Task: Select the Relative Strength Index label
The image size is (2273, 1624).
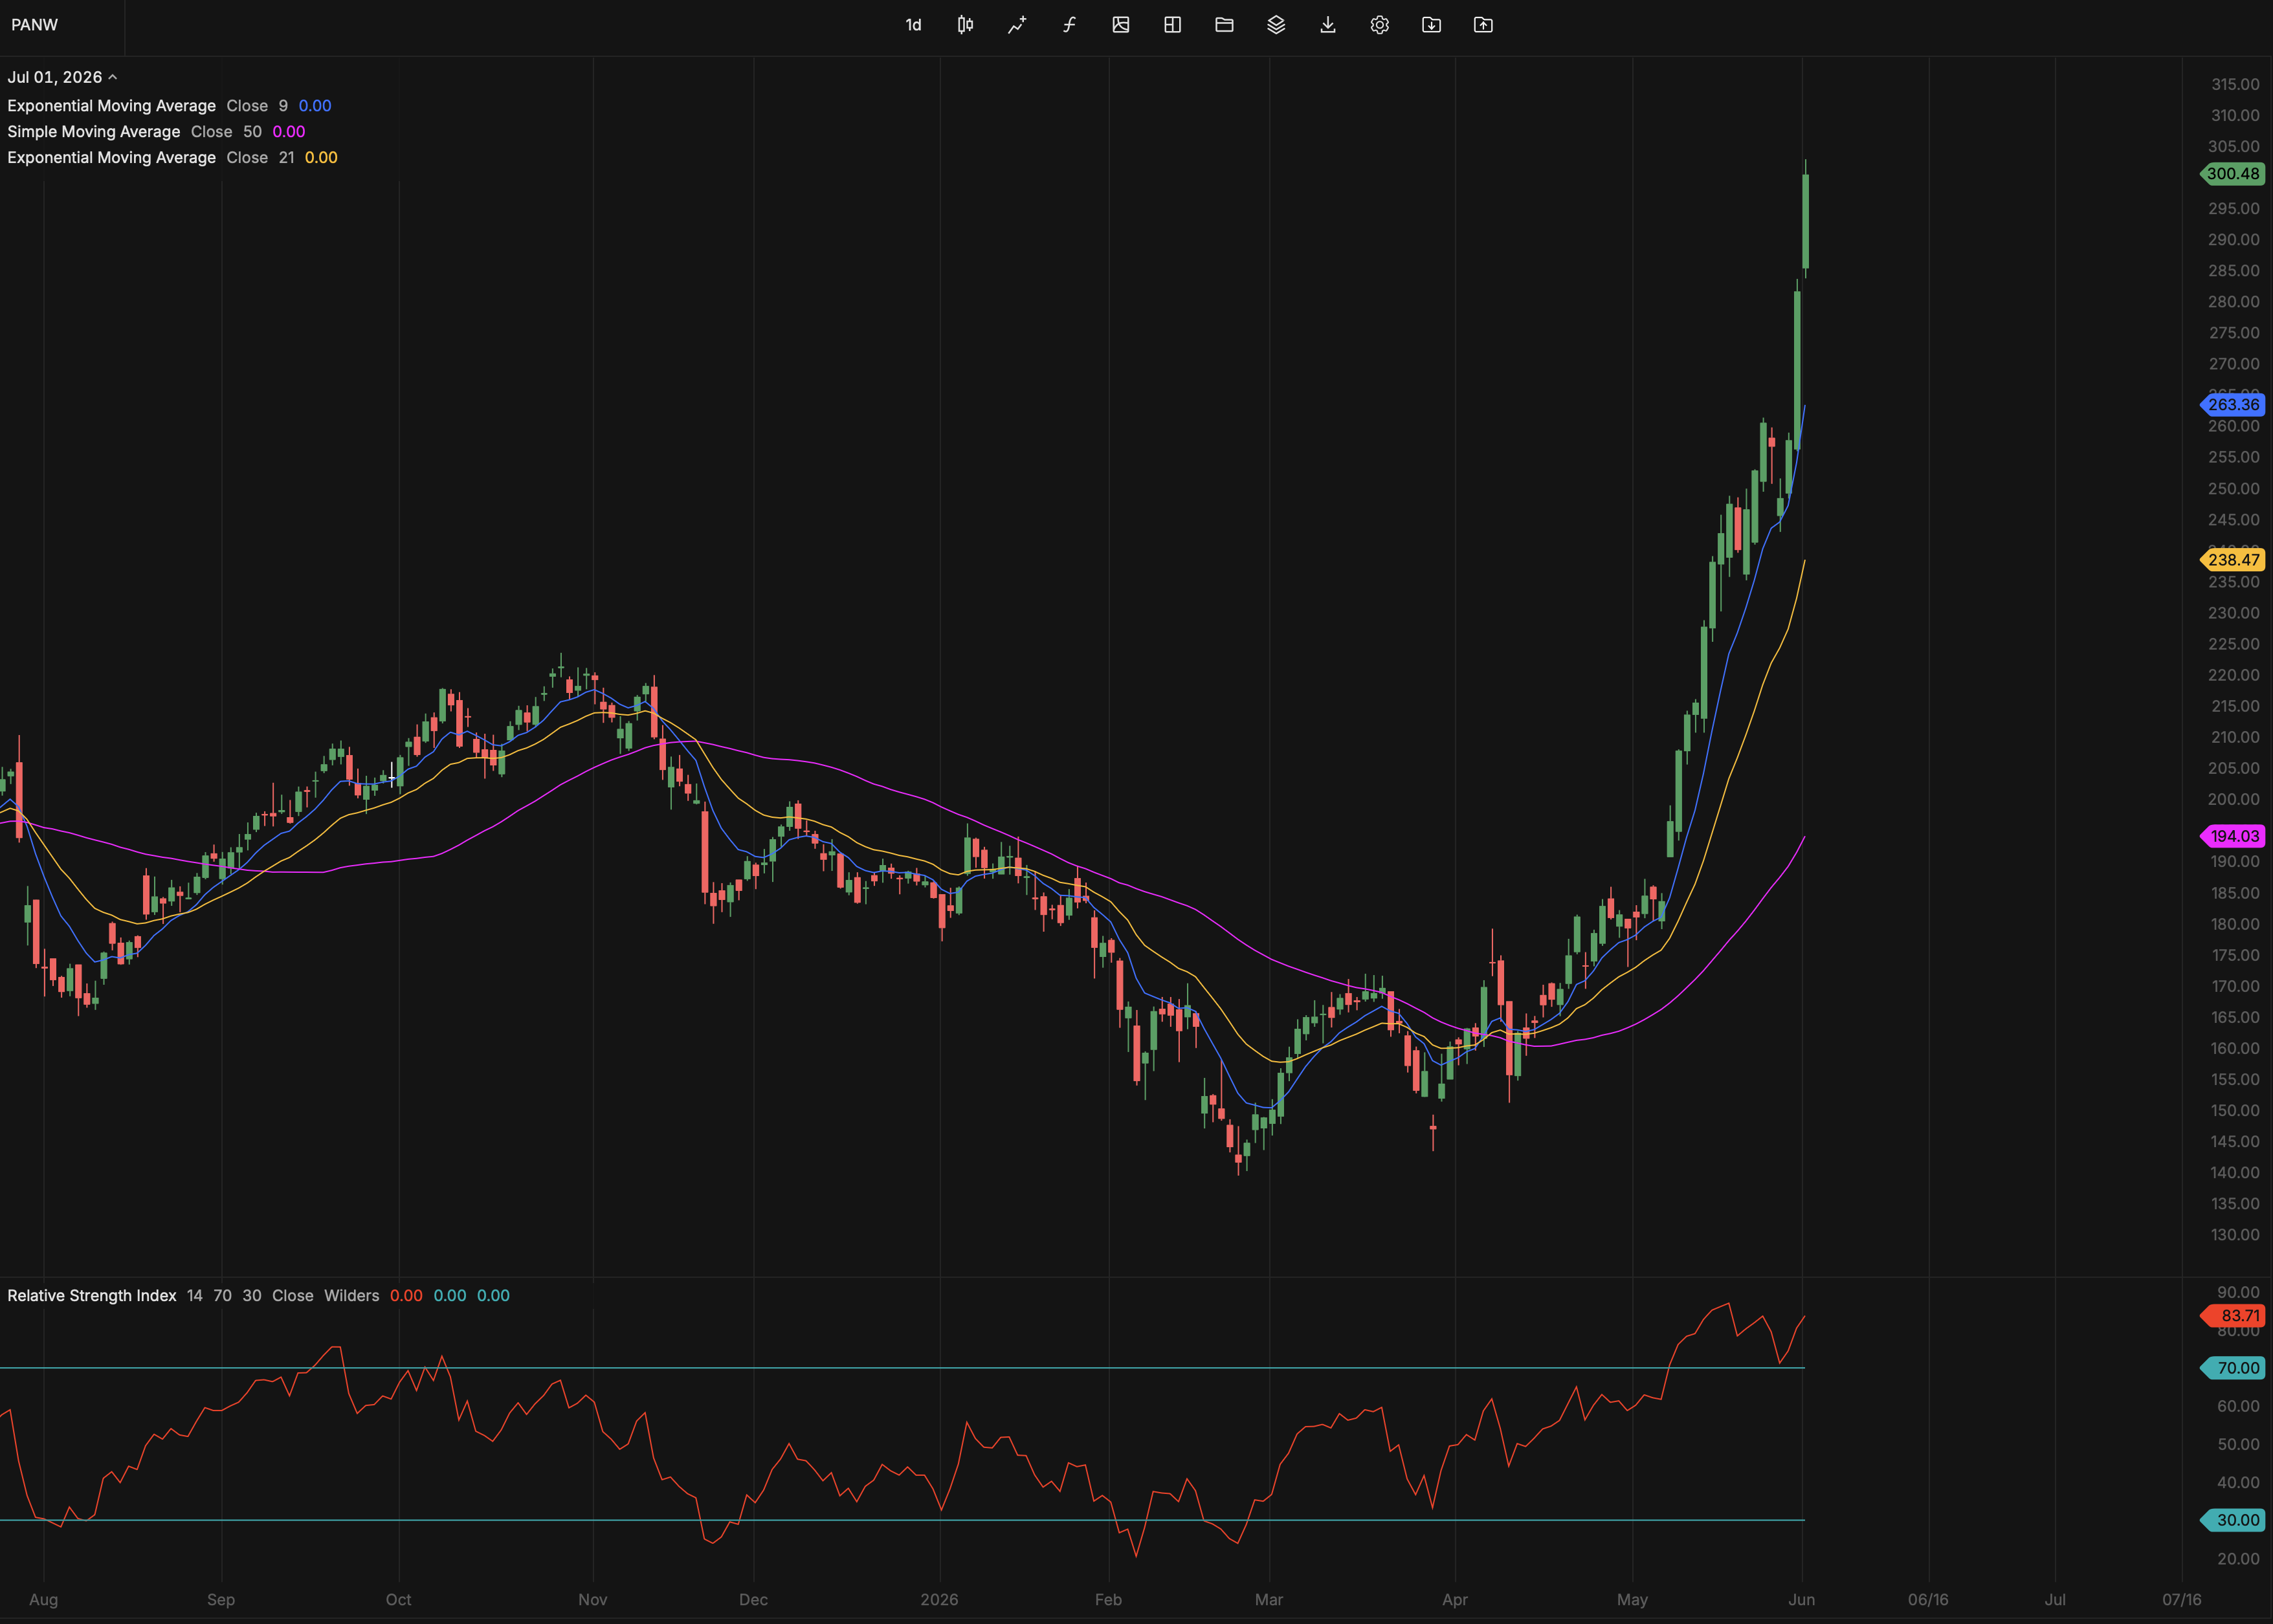Action: [x=92, y=1295]
